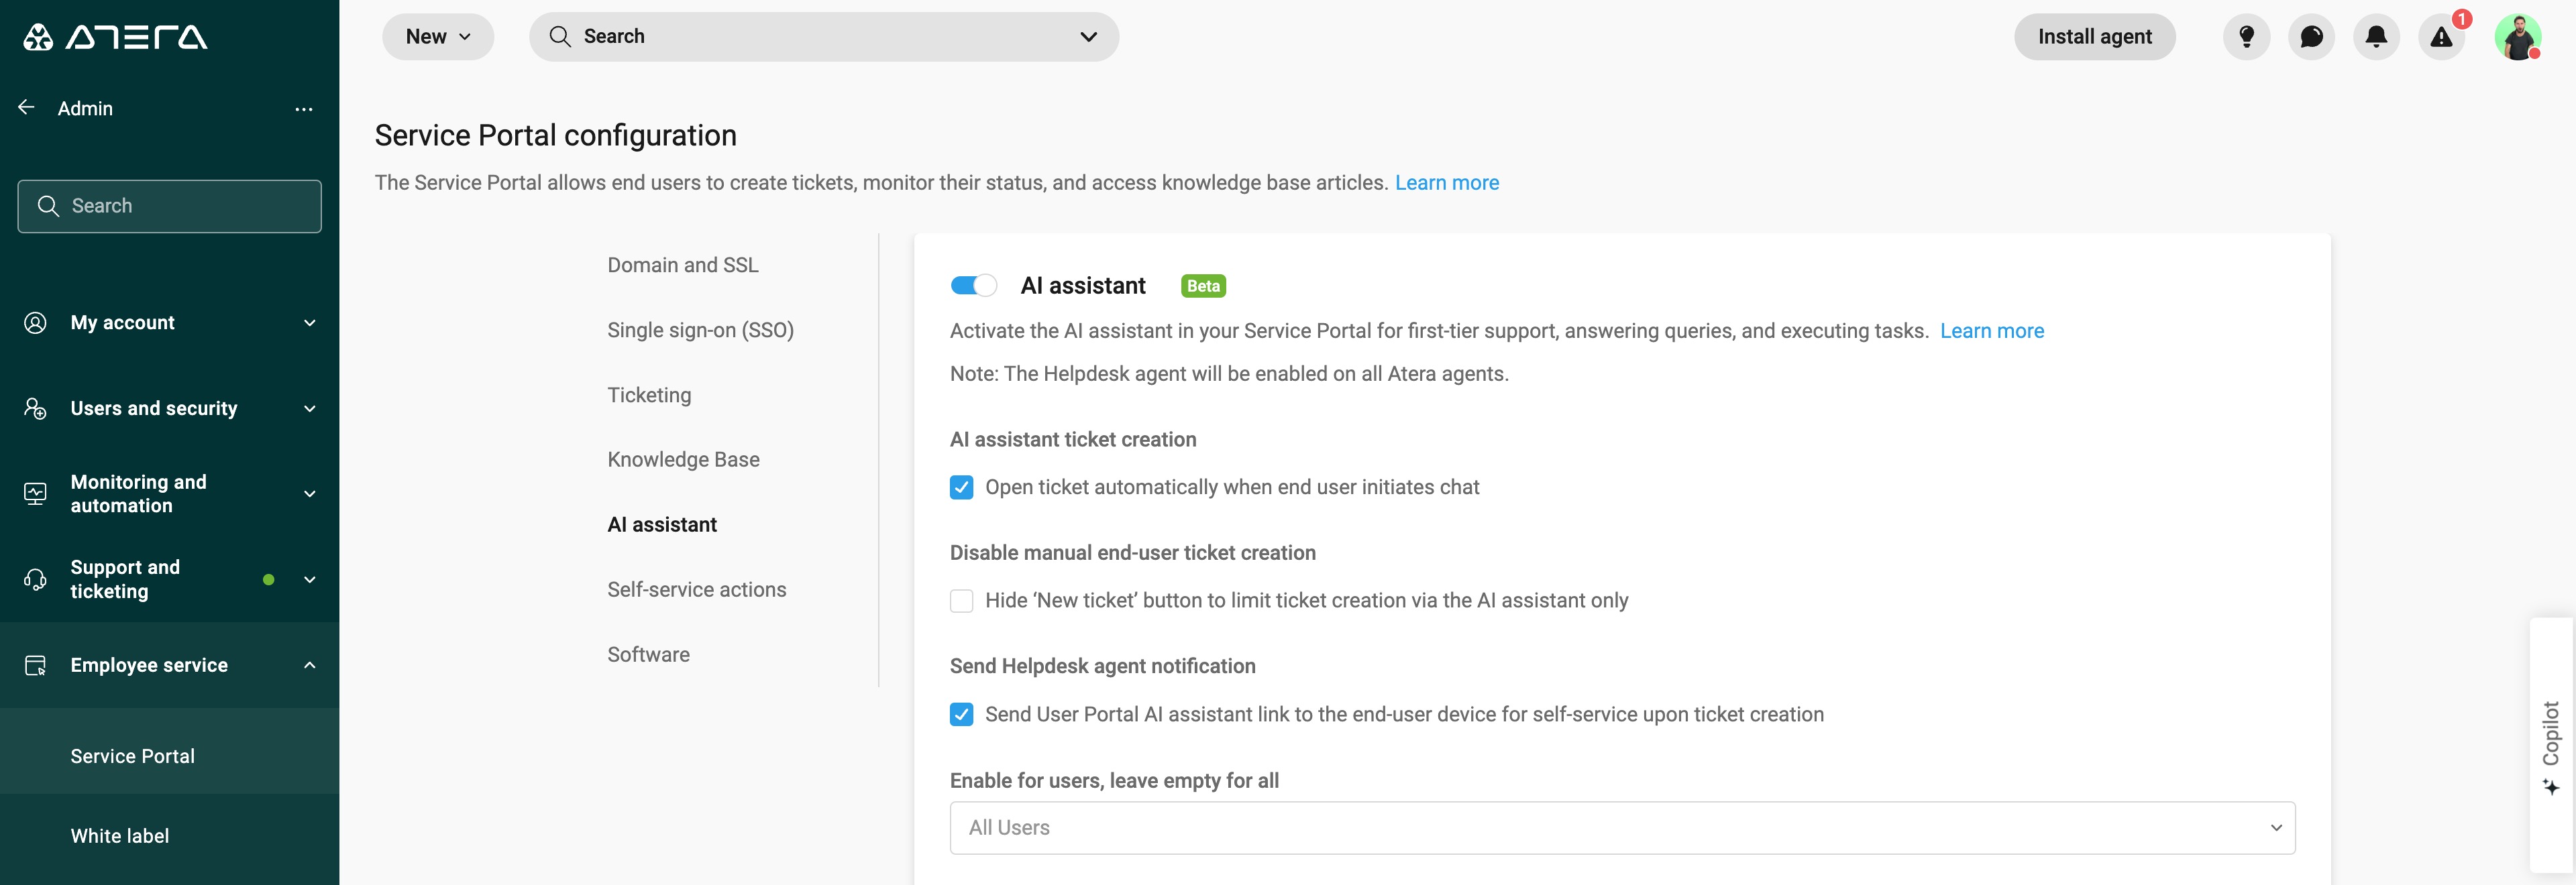Click the Beta badge next to AI assistant
This screenshot has height=885, width=2576.
[1203, 286]
